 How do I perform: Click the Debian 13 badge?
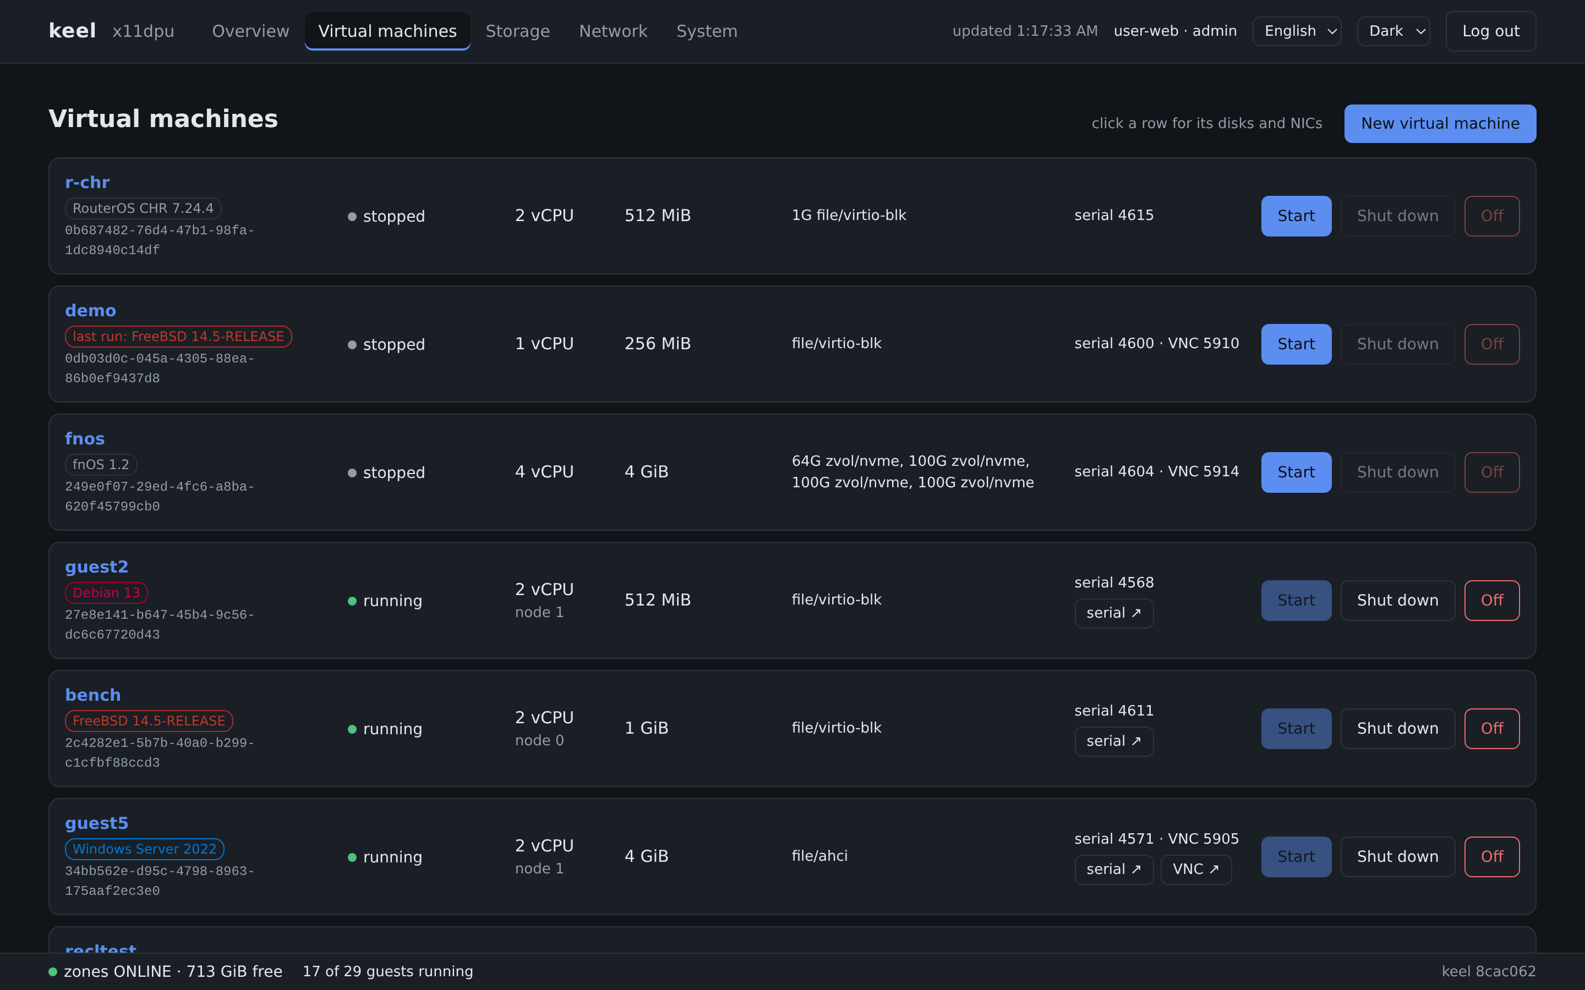pyautogui.click(x=106, y=592)
